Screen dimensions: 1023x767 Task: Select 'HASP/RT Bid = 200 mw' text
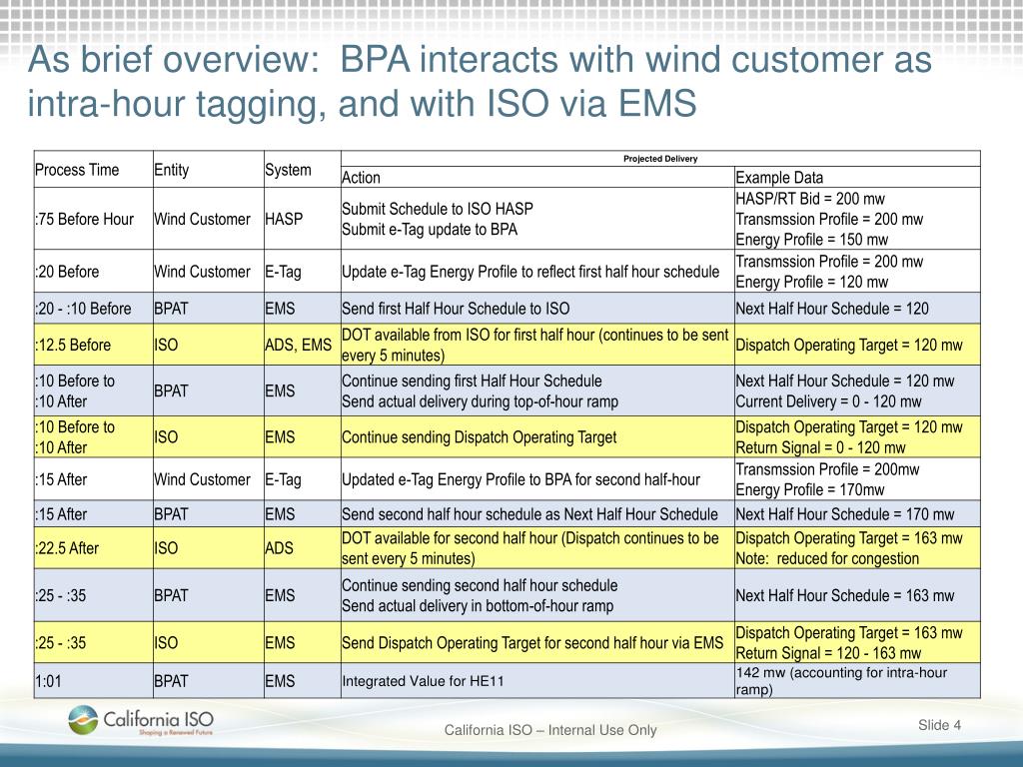tap(809, 199)
